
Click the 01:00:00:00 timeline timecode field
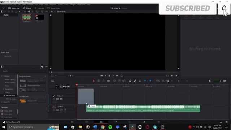click(x=62, y=87)
